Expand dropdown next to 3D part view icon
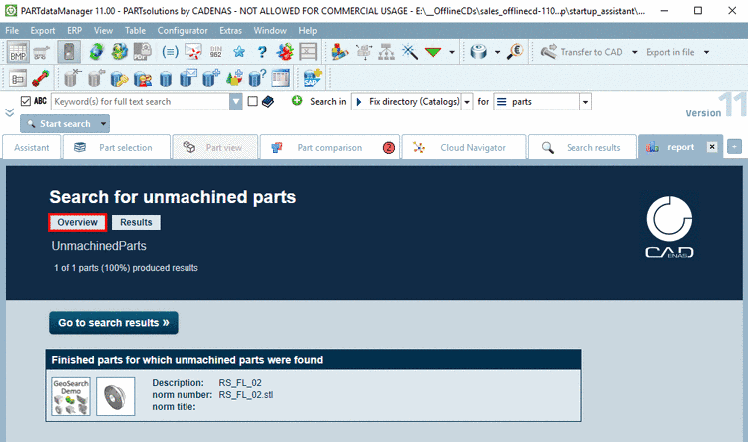The width and height of the screenshot is (748, 442). (x=497, y=52)
